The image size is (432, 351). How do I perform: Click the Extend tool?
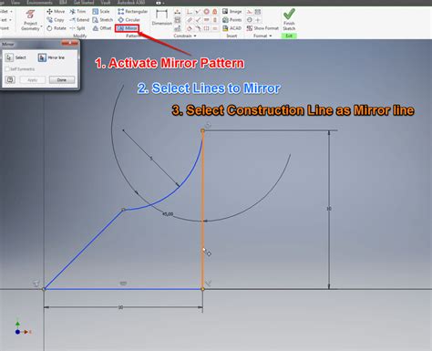pyautogui.click(x=79, y=20)
